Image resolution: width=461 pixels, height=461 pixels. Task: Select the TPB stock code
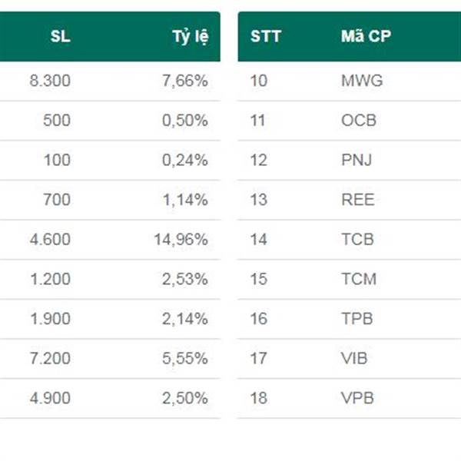pos(357,319)
